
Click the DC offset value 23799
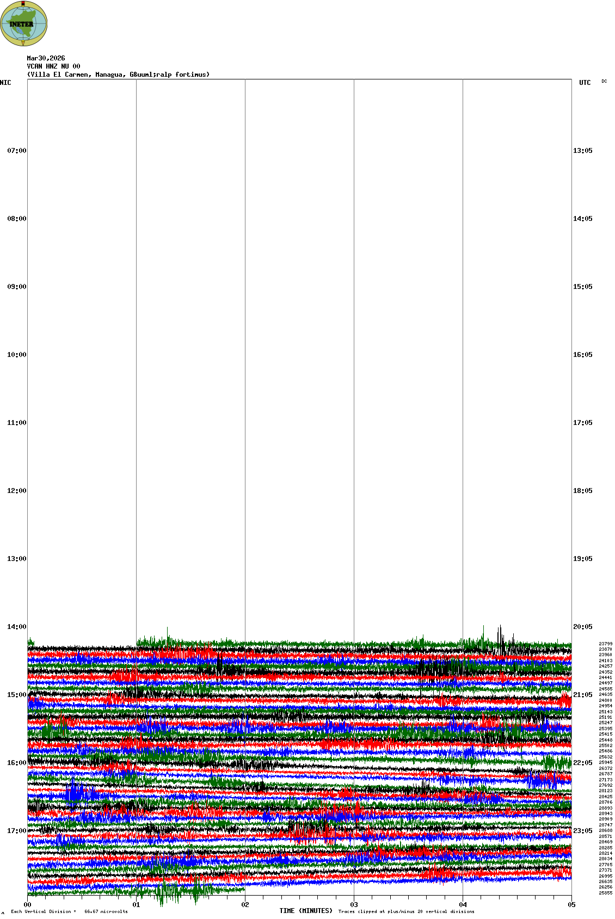pyautogui.click(x=605, y=644)
